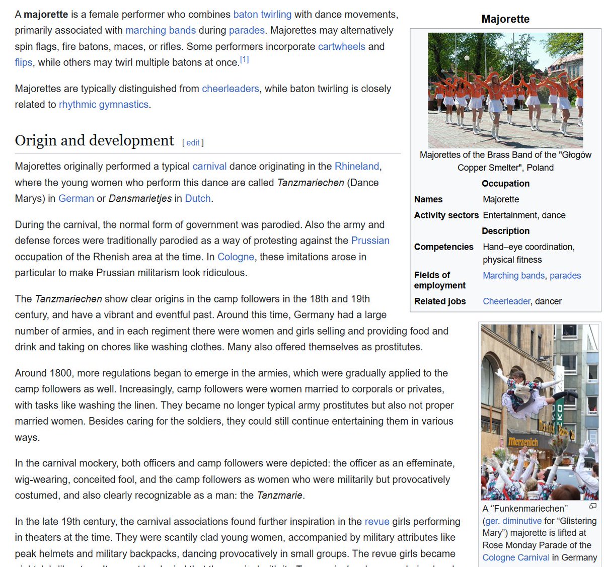The height and width of the screenshot is (567, 604).
Task: Open the Cologne link in text
Action: (x=236, y=257)
